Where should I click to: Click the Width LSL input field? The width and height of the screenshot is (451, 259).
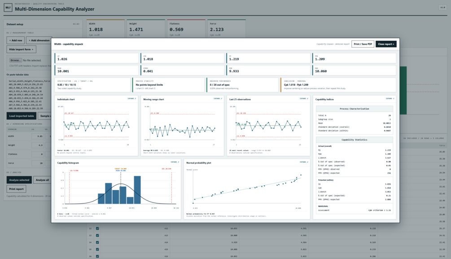38,136
